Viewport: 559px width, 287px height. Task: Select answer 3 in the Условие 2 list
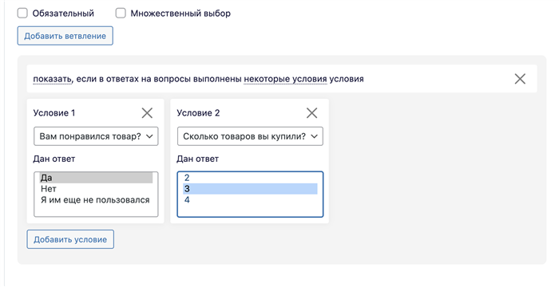pyautogui.click(x=250, y=189)
